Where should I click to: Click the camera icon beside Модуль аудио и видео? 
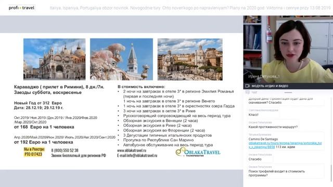[248, 86]
